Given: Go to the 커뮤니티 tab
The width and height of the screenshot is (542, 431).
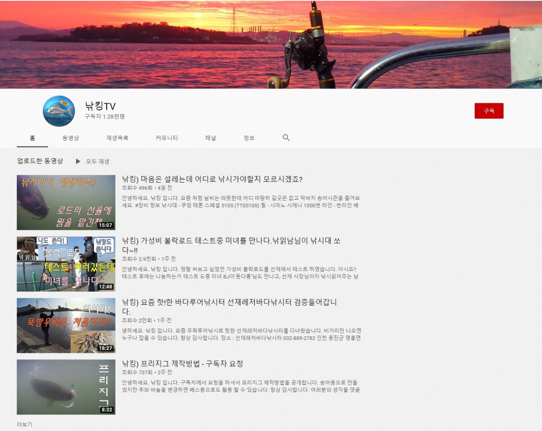Looking at the screenshot, I should (167, 138).
